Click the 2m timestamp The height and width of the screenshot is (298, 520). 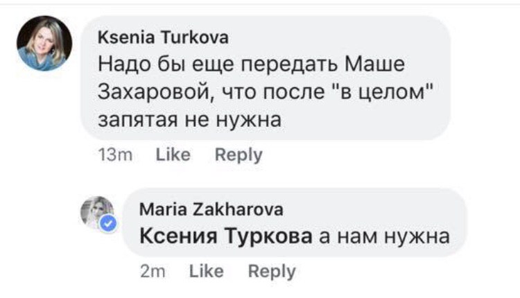coord(150,272)
